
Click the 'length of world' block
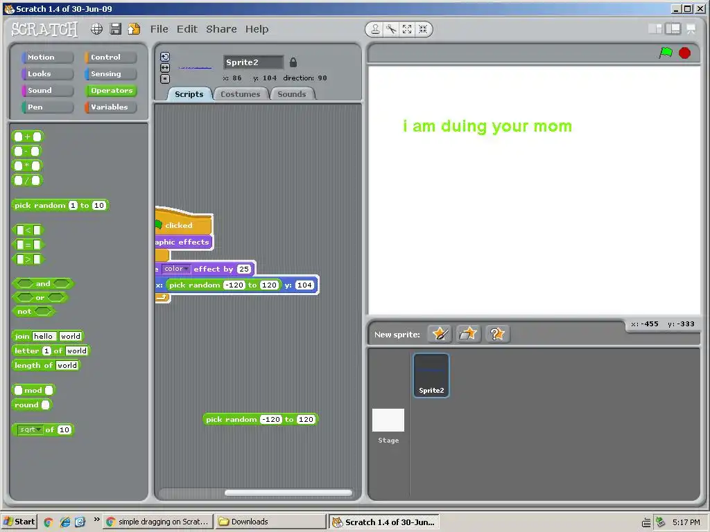[x=46, y=365]
